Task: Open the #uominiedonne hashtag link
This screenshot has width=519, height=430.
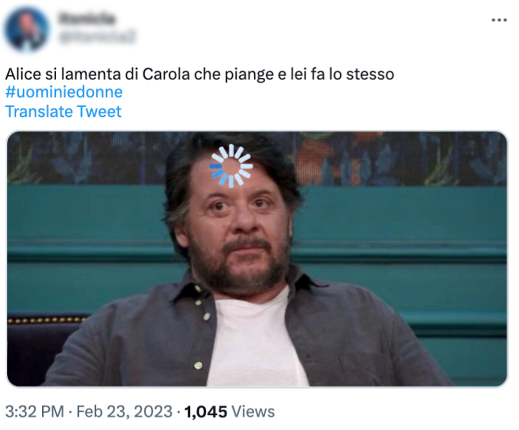Action: point(64,92)
